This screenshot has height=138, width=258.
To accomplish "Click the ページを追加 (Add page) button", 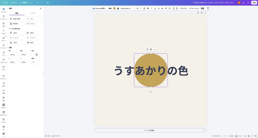I will coord(149,130).
